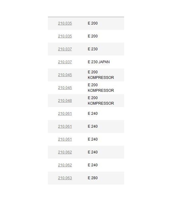
Task: Click E 200 text in the shaded 210.035 row
Action: [x=93, y=23]
